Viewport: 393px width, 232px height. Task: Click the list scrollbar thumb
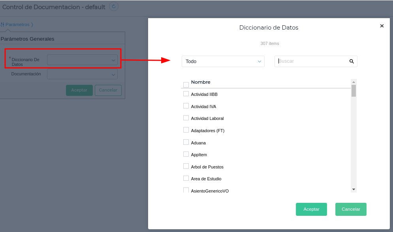(354, 91)
